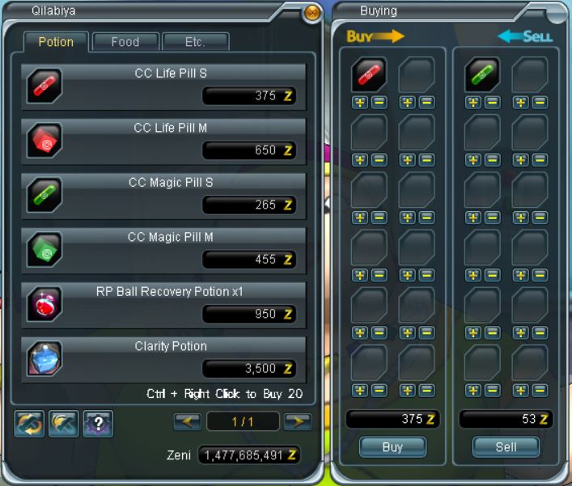Confirm purchase with the Buy button
The image size is (572, 486).
pos(392,447)
